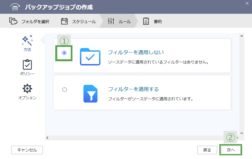Click the 戻る button

pos(207,150)
